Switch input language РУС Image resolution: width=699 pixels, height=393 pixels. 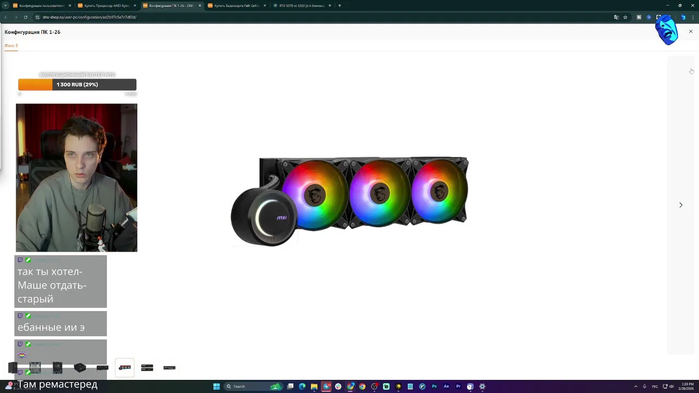click(x=655, y=386)
